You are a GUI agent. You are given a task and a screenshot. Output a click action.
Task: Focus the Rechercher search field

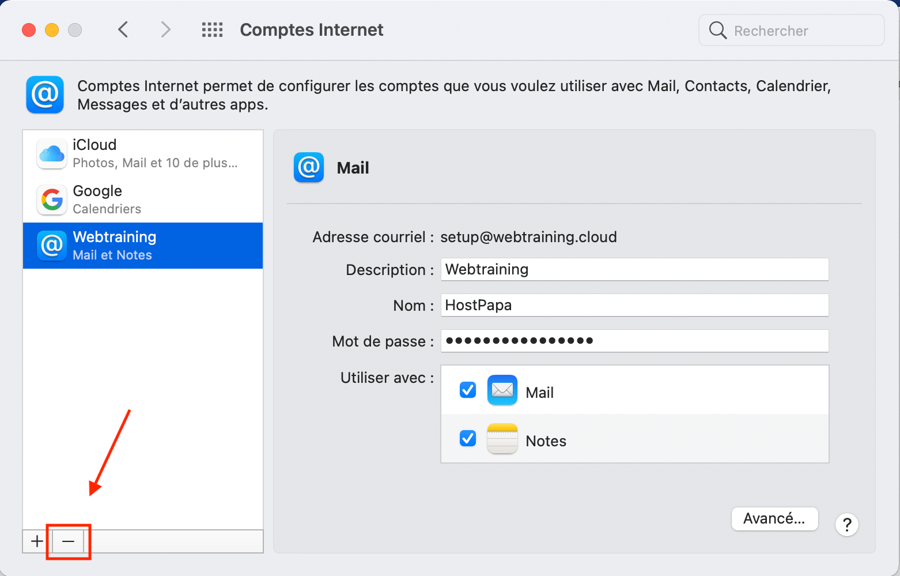tap(792, 30)
